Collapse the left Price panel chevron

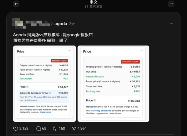pos(69,51)
